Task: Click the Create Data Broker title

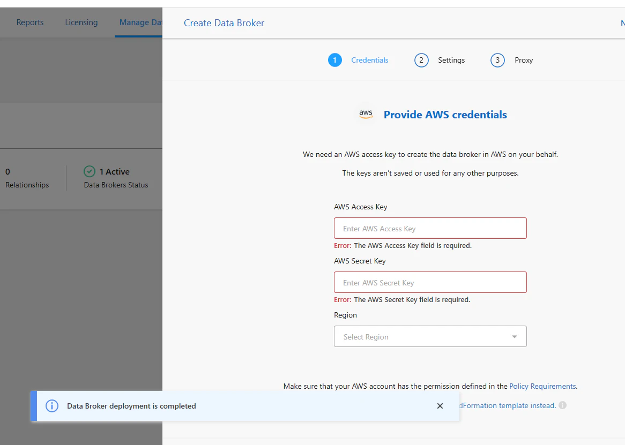Action: tap(224, 23)
